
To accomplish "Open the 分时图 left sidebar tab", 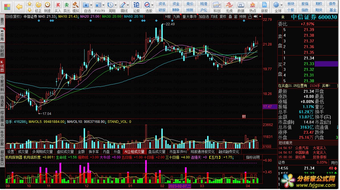I will 2,51.
